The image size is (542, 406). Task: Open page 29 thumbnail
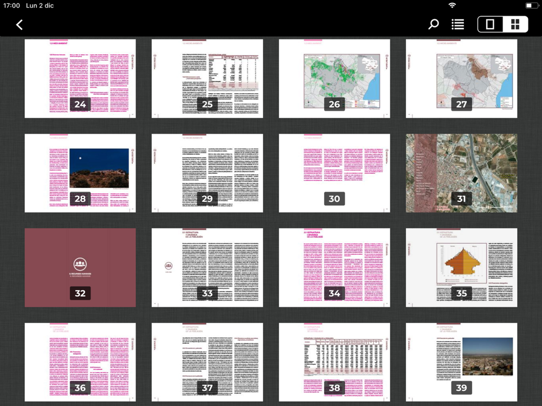pos(208,173)
